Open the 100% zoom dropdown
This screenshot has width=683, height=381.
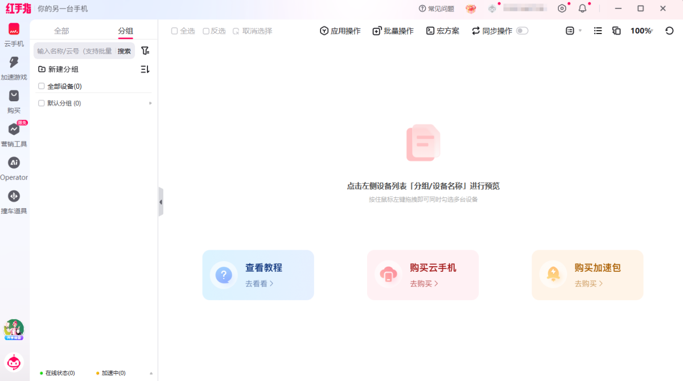click(642, 31)
